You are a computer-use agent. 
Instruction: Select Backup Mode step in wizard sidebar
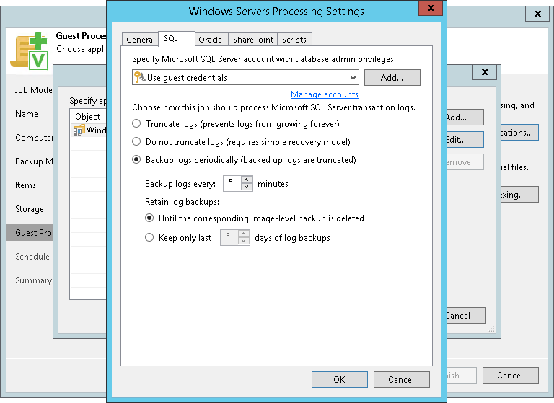tap(34, 161)
